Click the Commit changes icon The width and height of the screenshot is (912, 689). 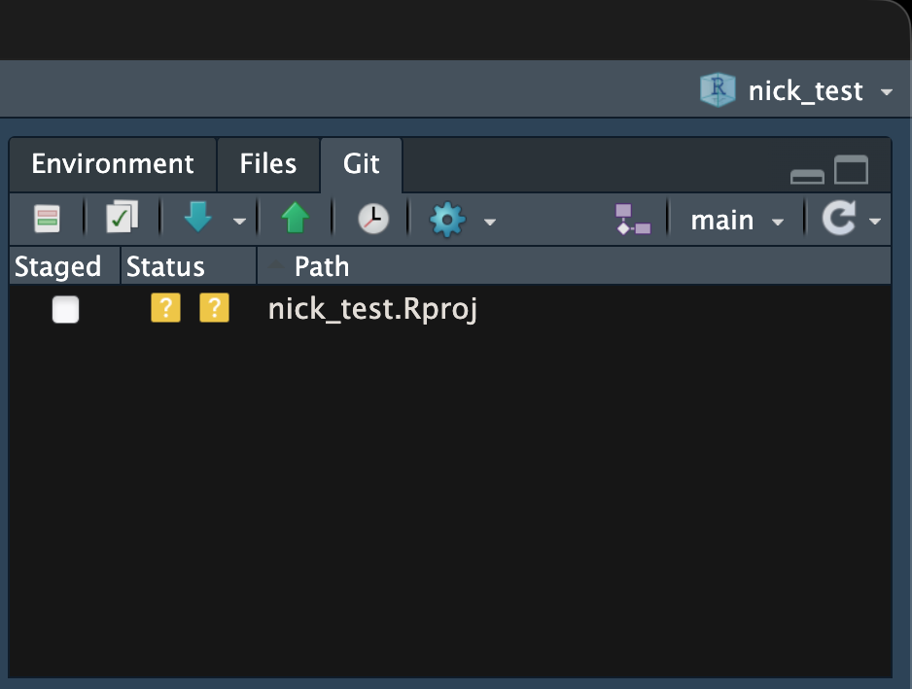click(119, 218)
